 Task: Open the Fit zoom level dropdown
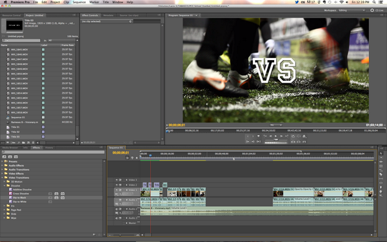(x=275, y=125)
